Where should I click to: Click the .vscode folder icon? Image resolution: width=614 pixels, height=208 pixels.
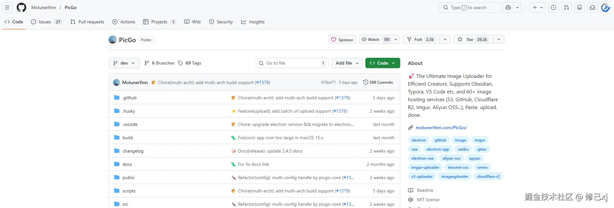coord(117,124)
